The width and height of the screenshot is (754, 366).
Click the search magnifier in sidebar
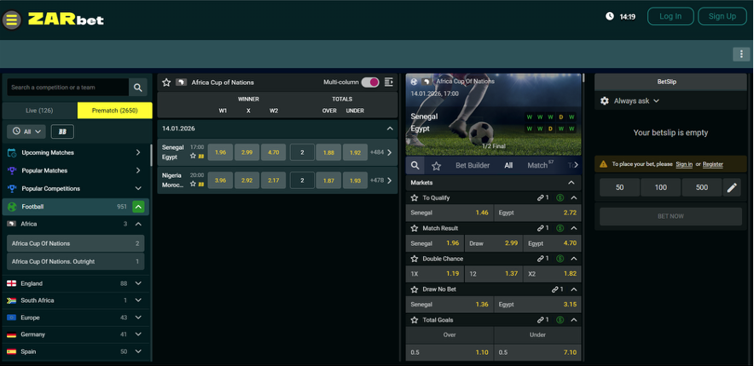(138, 88)
